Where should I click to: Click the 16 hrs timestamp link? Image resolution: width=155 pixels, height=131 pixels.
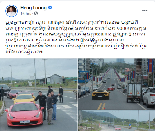pos(26,13)
